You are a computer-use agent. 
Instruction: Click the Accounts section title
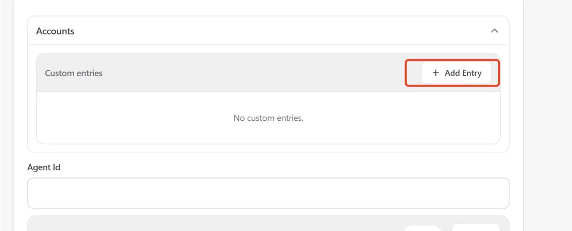click(55, 31)
